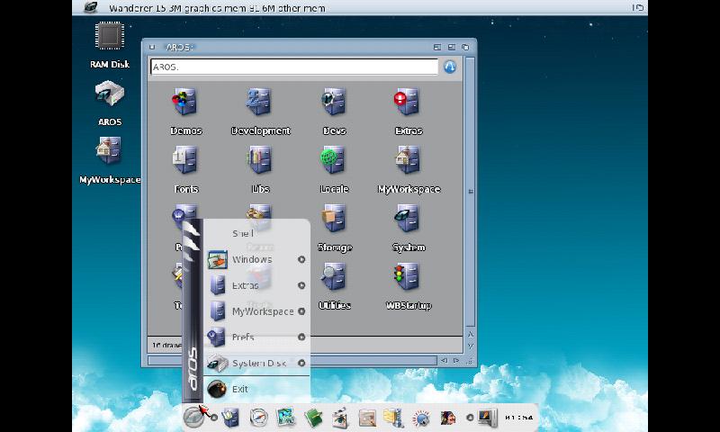Click the AROS path input field

click(293, 67)
